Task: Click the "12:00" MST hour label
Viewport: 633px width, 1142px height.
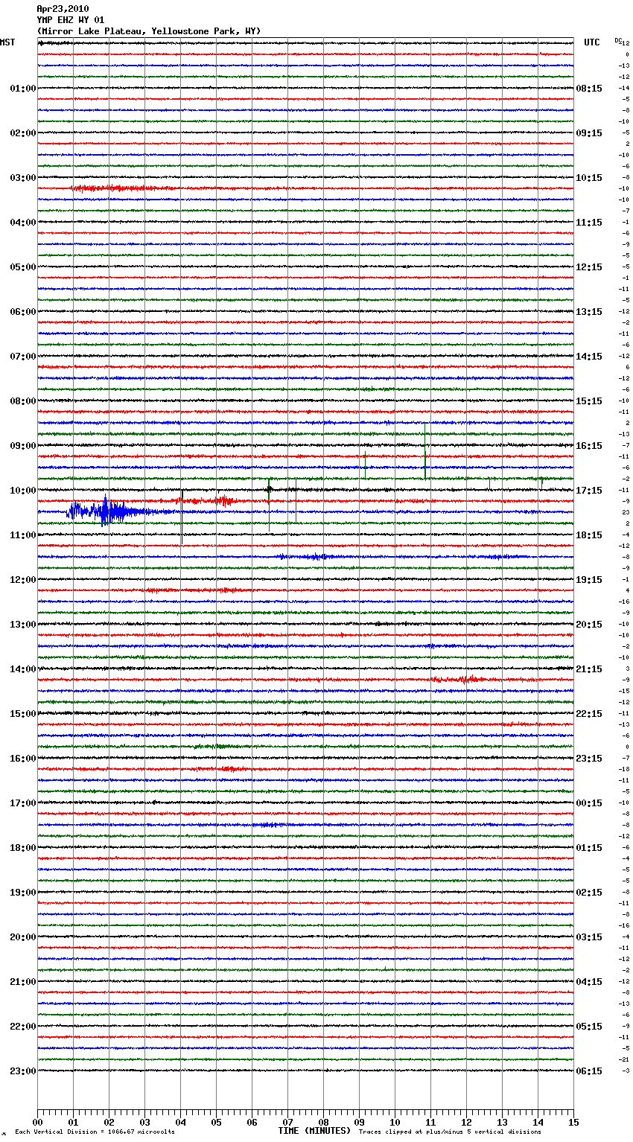Action: click(x=22, y=580)
